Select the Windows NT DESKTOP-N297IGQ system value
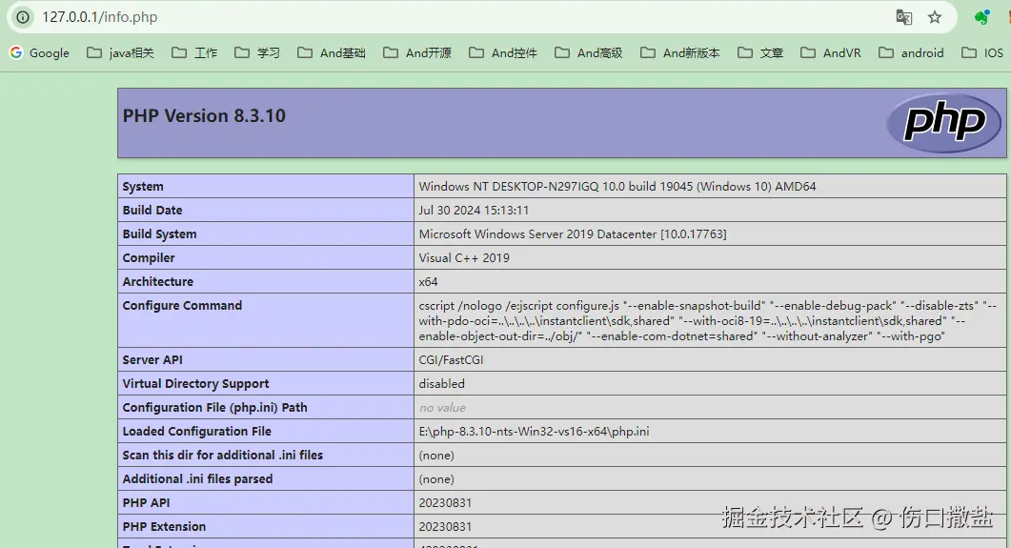1011x548 pixels. (617, 187)
